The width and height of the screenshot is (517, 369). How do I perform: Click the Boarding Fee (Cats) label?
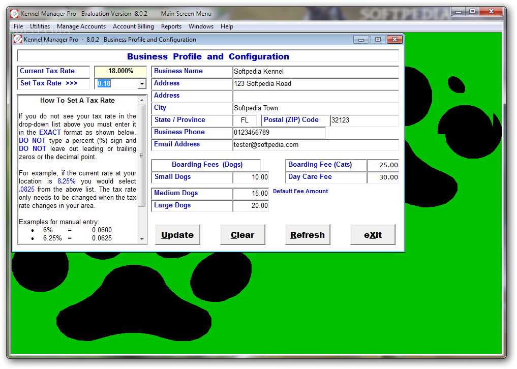(320, 165)
